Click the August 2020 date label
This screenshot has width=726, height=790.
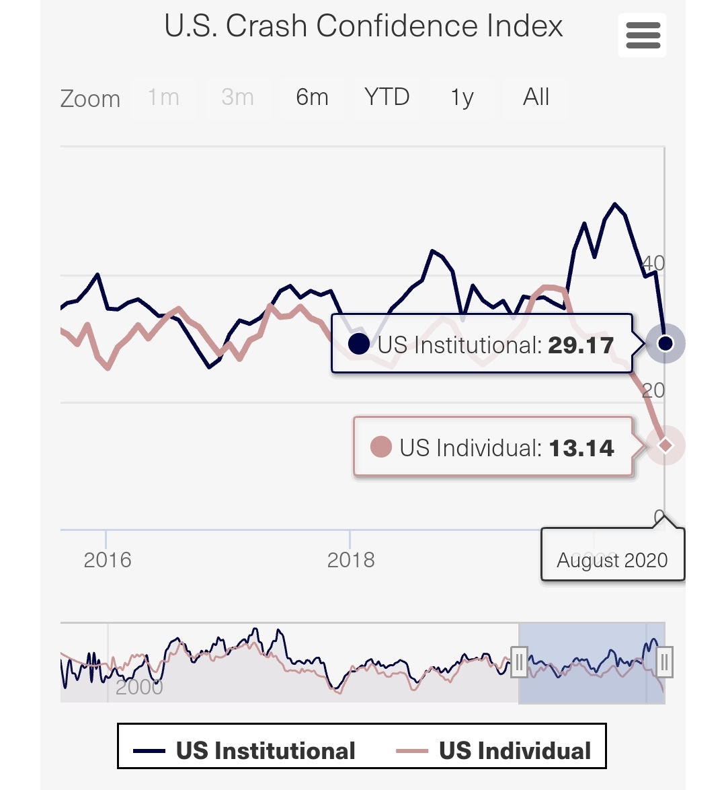coord(612,561)
